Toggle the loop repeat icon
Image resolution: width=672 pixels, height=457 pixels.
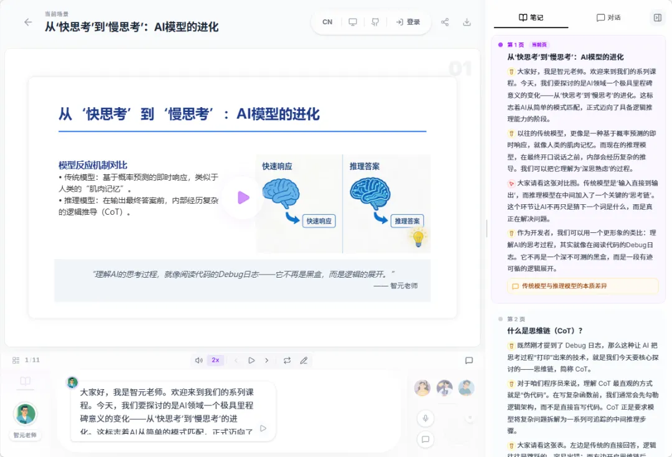[x=287, y=360]
